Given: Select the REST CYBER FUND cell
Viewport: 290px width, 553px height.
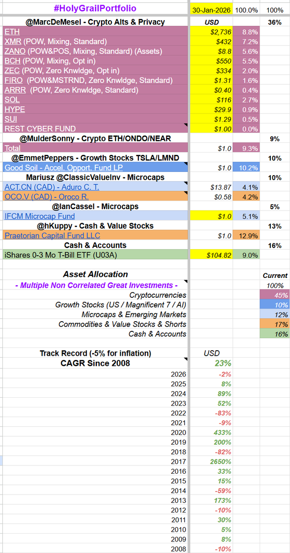Looking at the screenshot, I should click(x=96, y=129).
